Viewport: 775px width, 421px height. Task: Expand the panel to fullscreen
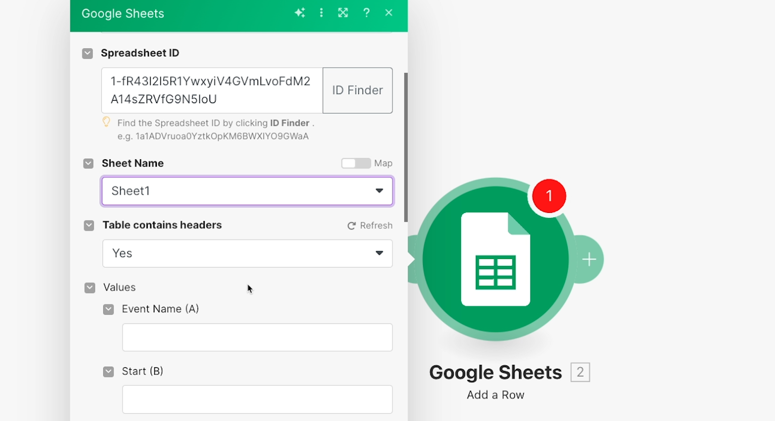(343, 13)
